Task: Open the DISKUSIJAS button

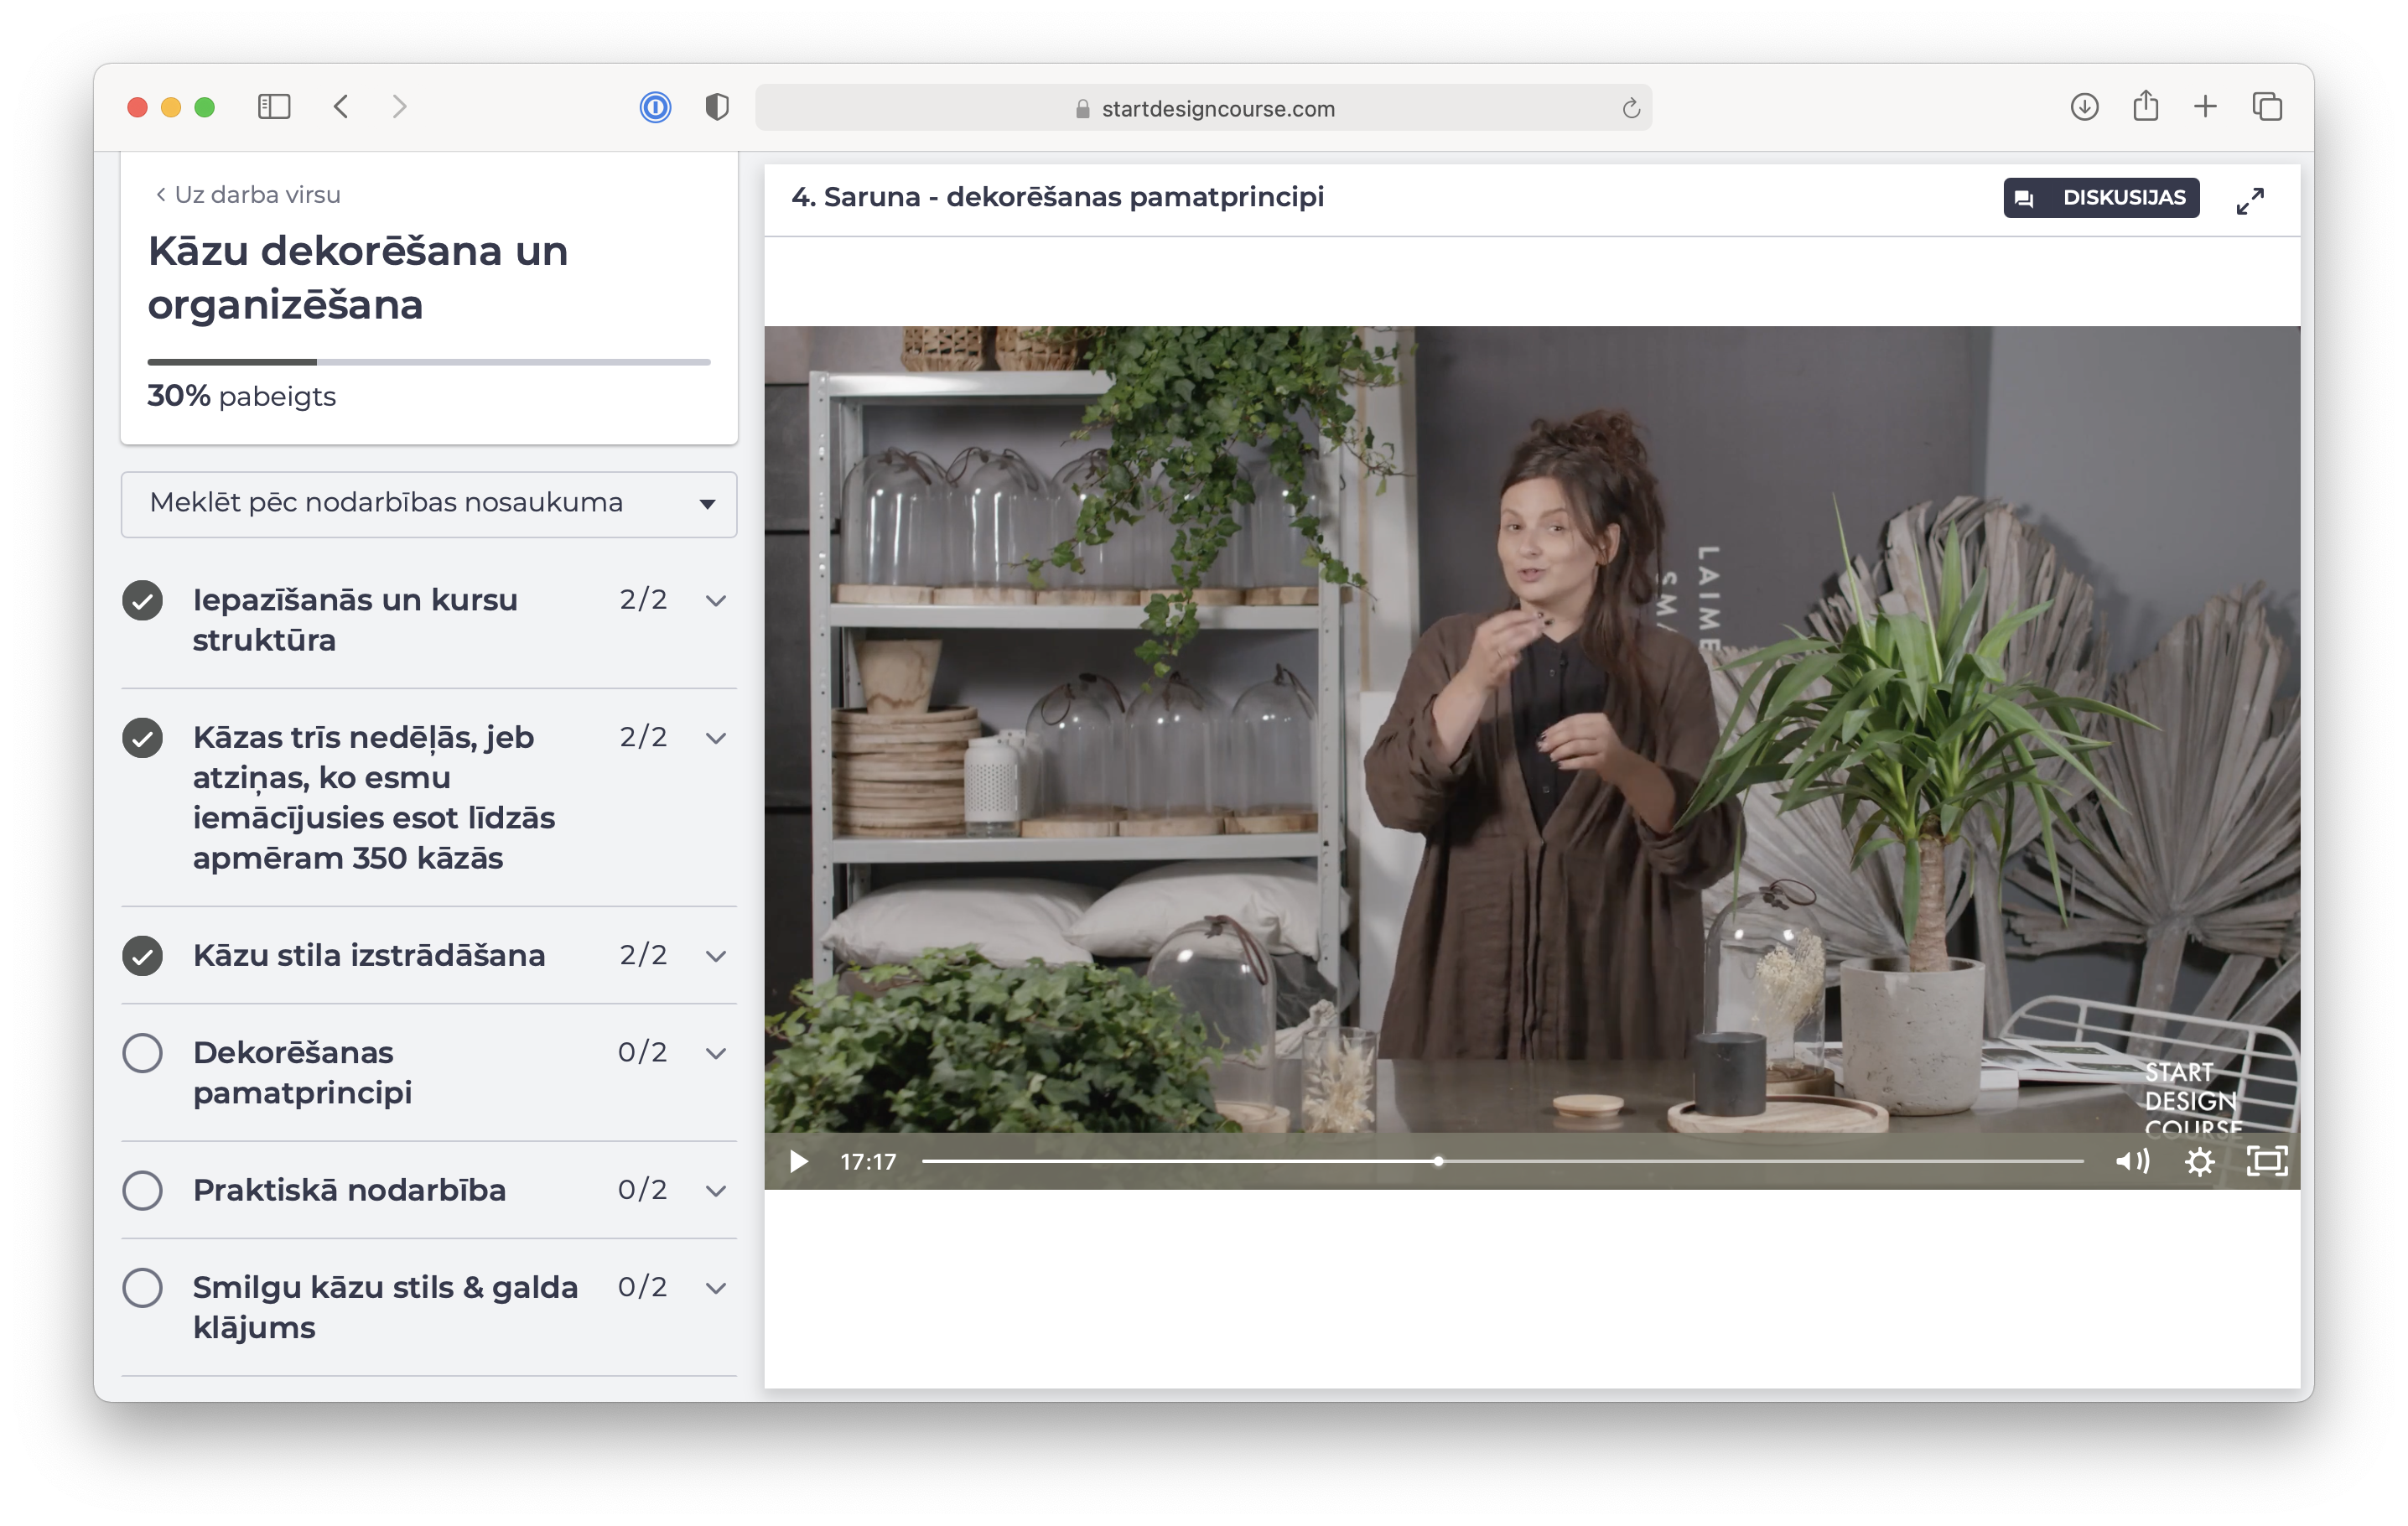Action: (x=2100, y=198)
